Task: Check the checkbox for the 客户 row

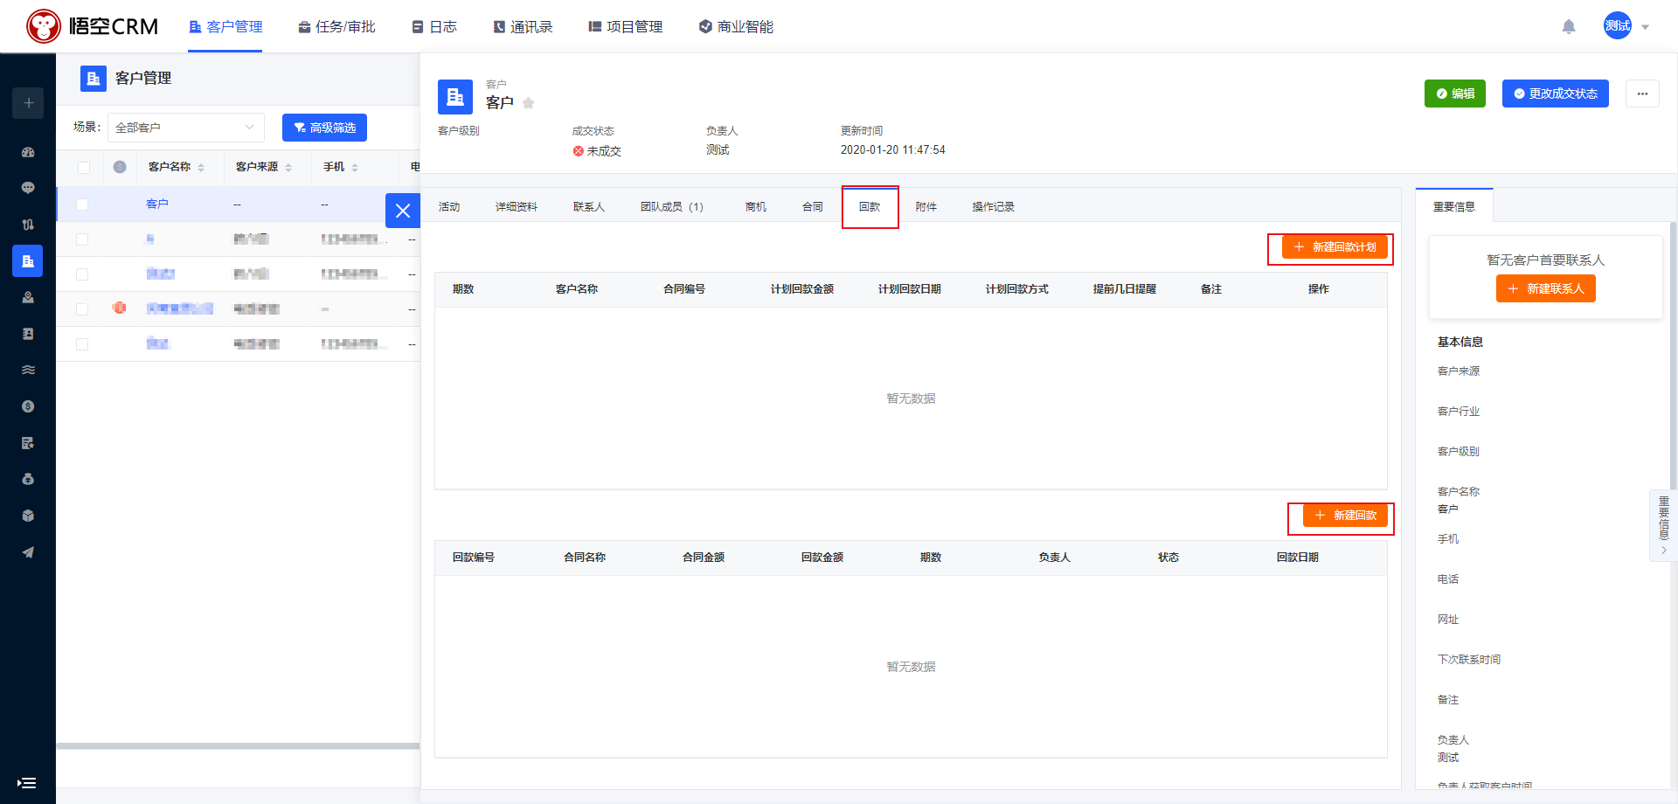Action: point(82,204)
